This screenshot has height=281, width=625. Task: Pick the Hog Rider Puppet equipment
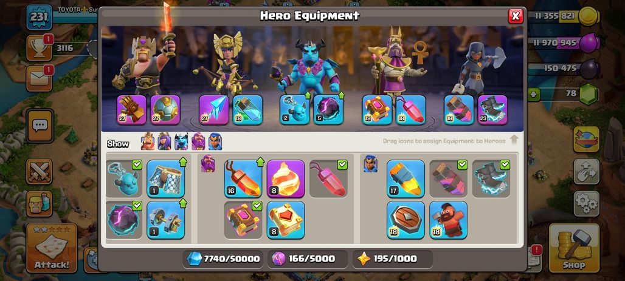click(x=448, y=220)
